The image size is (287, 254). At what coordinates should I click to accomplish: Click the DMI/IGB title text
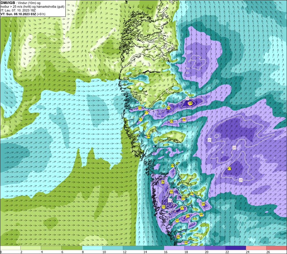pyautogui.click(x=8, y=3)
